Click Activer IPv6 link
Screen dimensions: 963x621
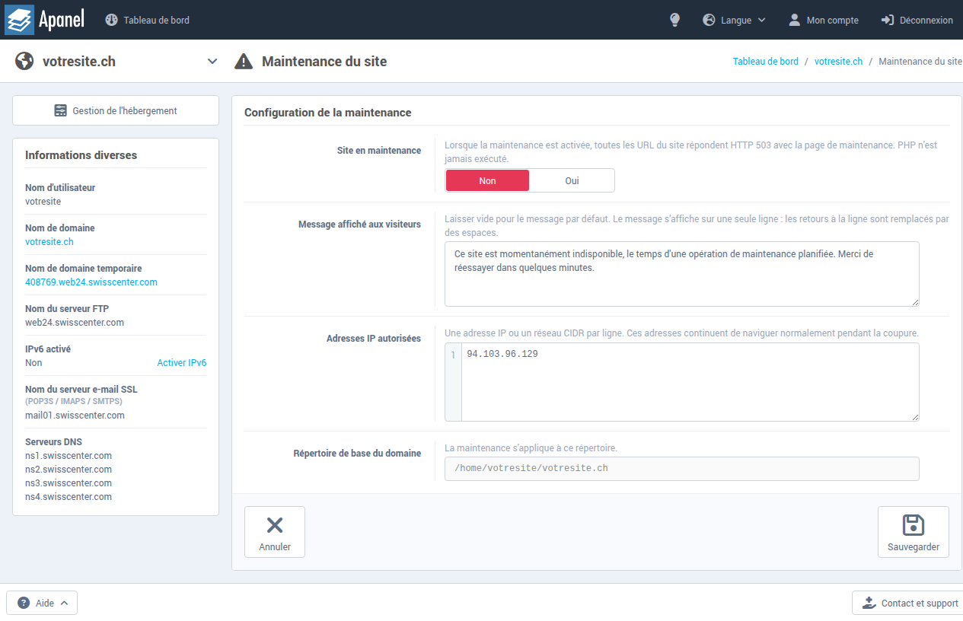click(181, 363)
